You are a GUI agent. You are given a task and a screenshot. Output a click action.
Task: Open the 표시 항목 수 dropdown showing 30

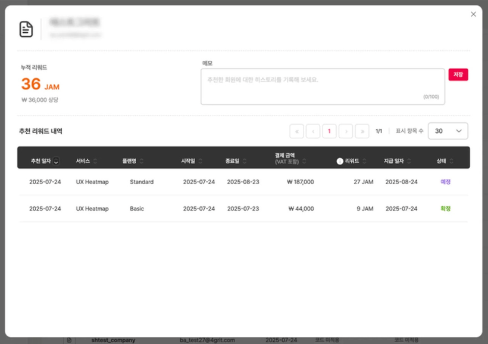coord(448,131)
